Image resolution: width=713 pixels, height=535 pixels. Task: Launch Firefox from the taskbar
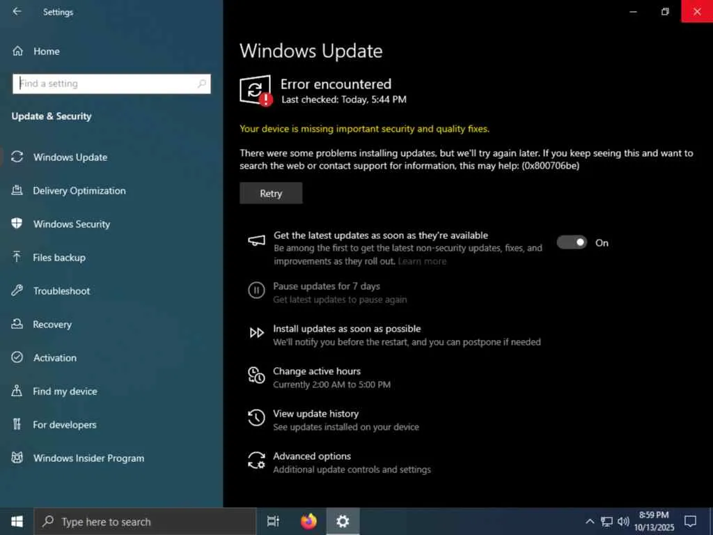coord(308,521)
